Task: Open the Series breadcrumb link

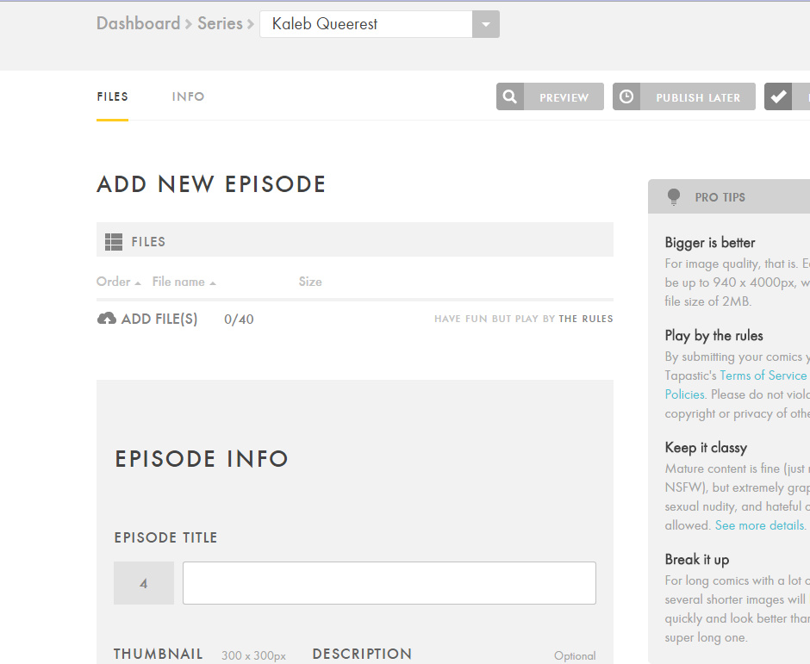Action: pyautogui.click(x=220, y=23)
